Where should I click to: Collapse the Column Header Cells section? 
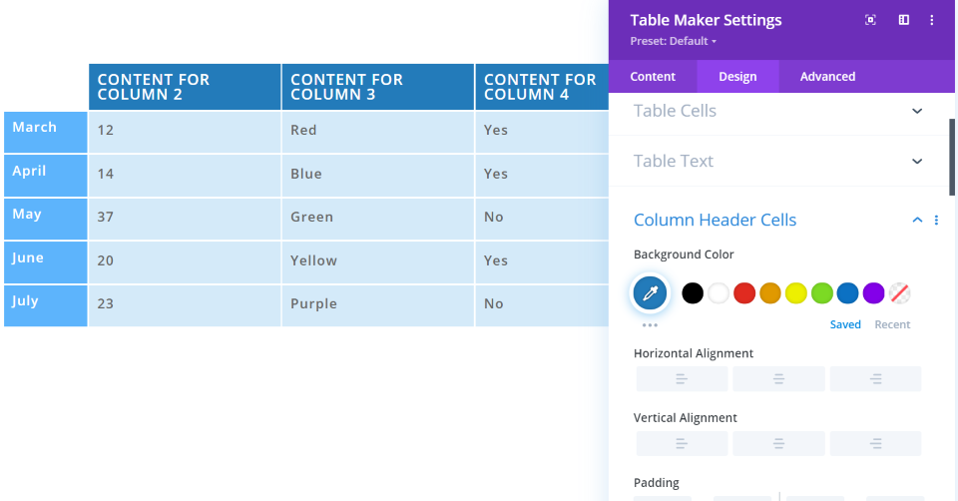917,221
